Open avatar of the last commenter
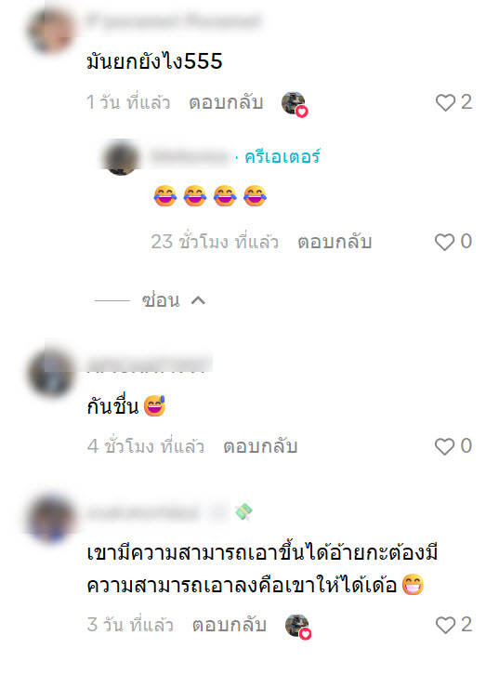Screen dimensions: 499x675 point(51,519)
